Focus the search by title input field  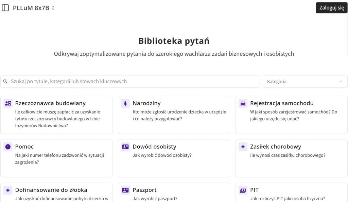tap(133, 82)
